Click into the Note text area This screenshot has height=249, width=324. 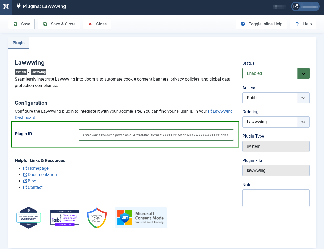click(x=276, y=198)
